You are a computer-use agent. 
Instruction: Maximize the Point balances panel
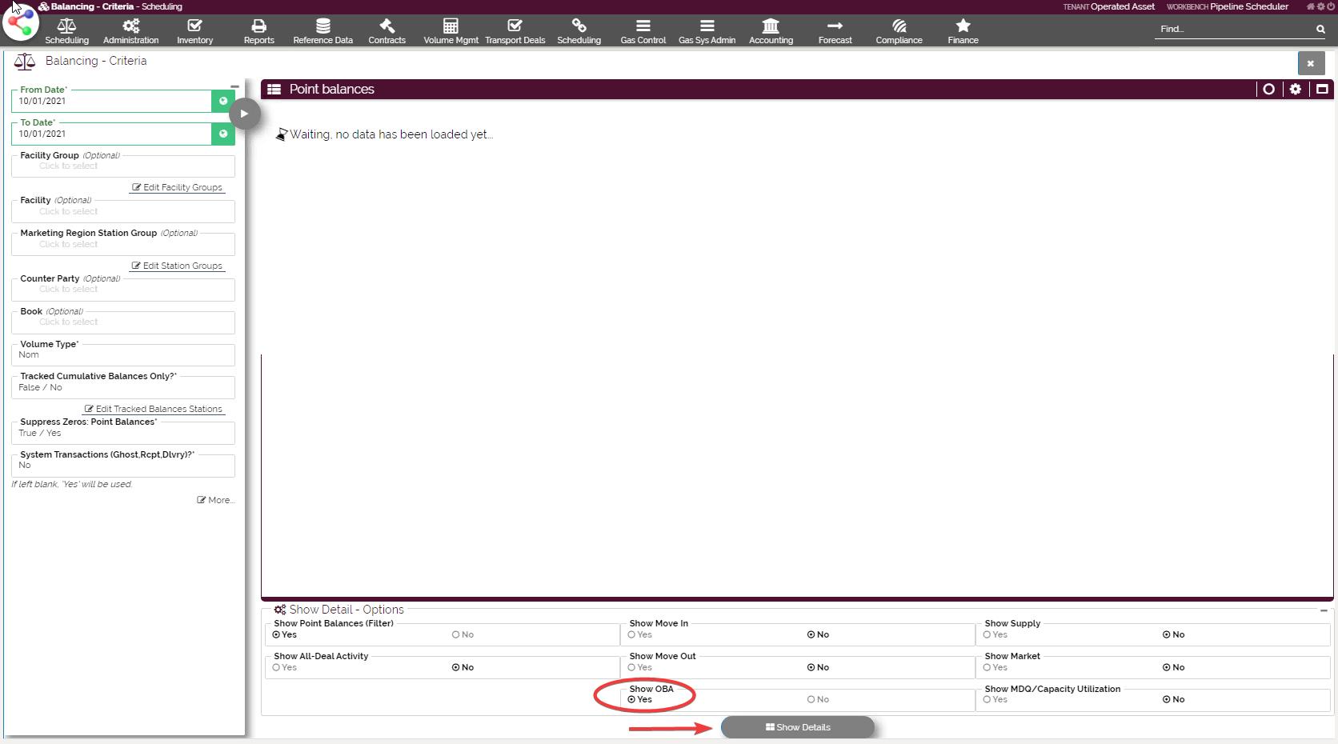tap(1322, 89)
